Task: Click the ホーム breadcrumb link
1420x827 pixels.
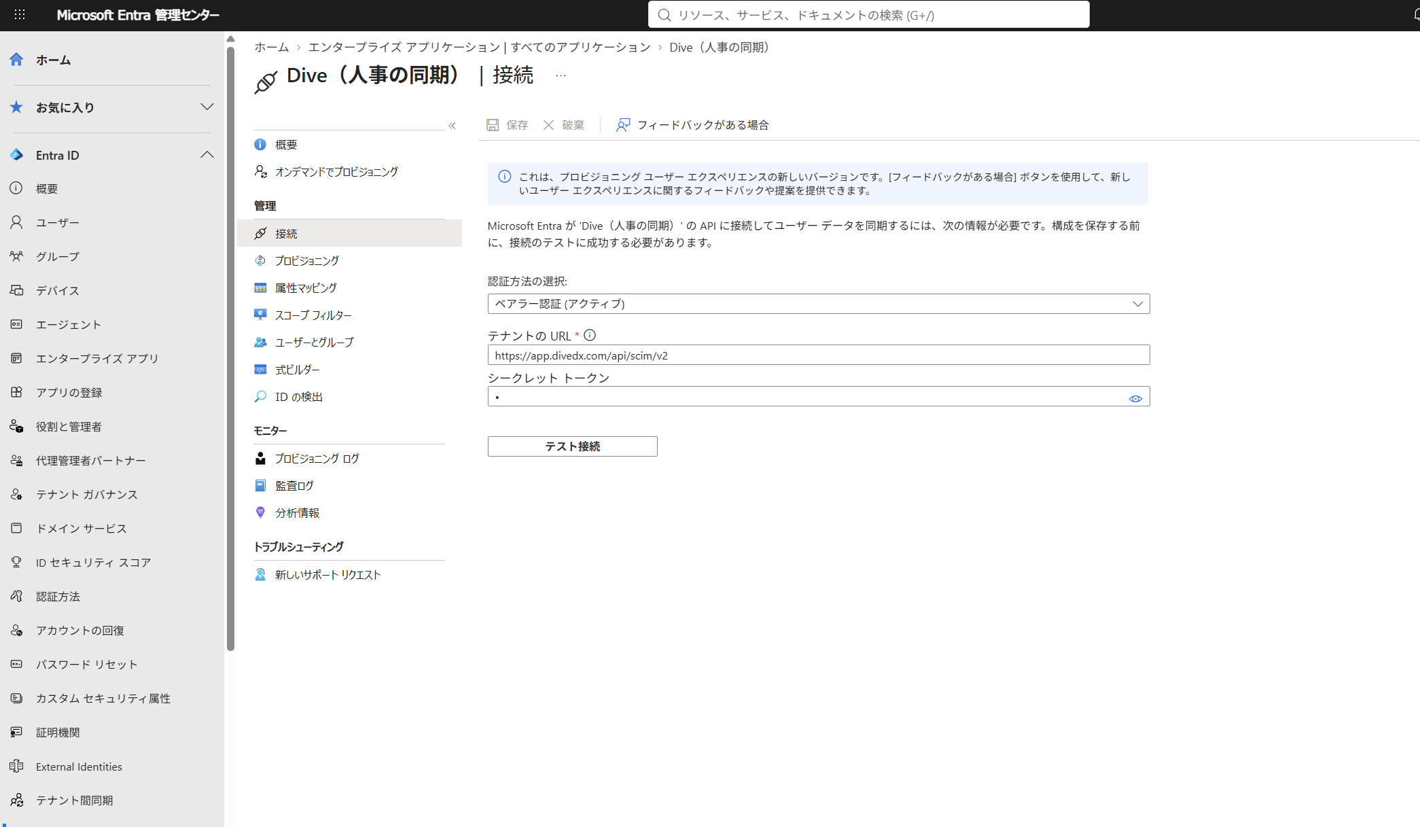Action: (x=272, y=47)
